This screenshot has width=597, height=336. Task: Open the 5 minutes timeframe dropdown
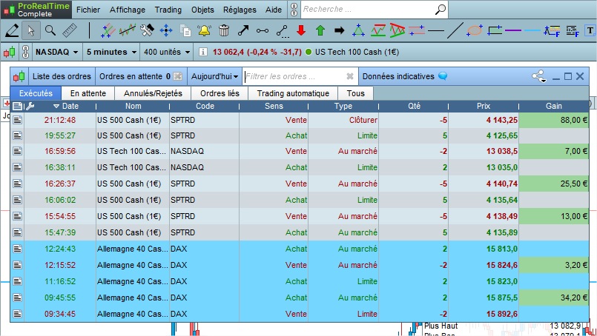tap(111, 52)
